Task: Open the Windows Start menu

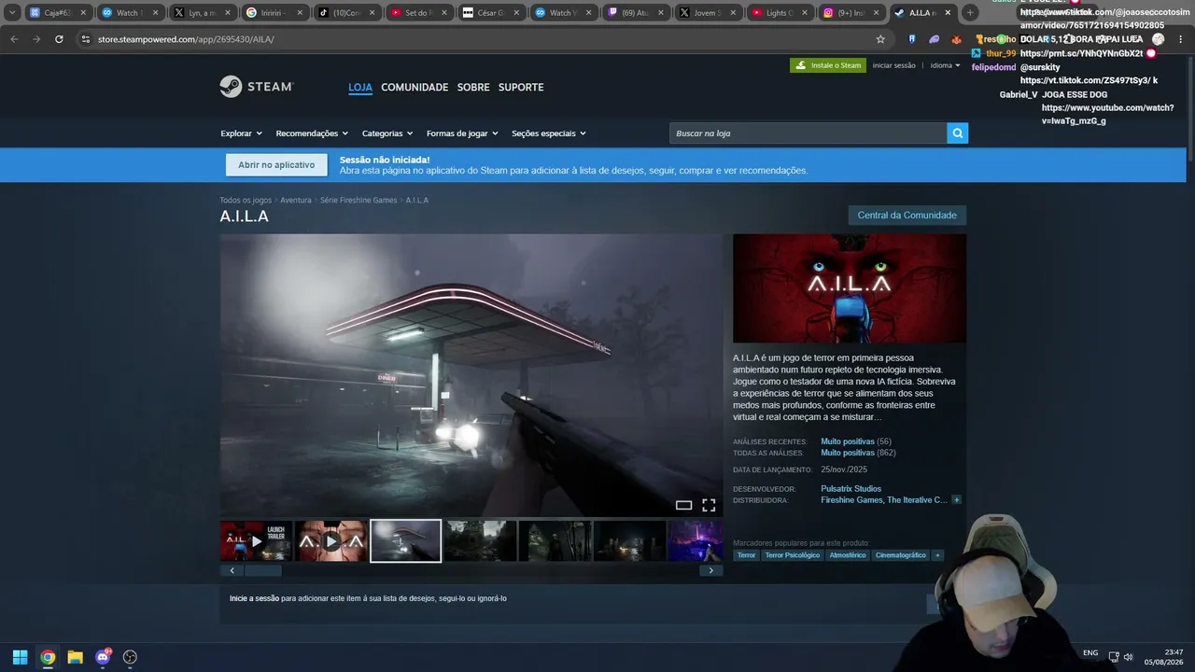Action: (20, 657)
